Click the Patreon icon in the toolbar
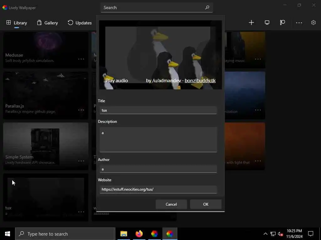This screenshot has width=321, height=240. pos(282,22)
